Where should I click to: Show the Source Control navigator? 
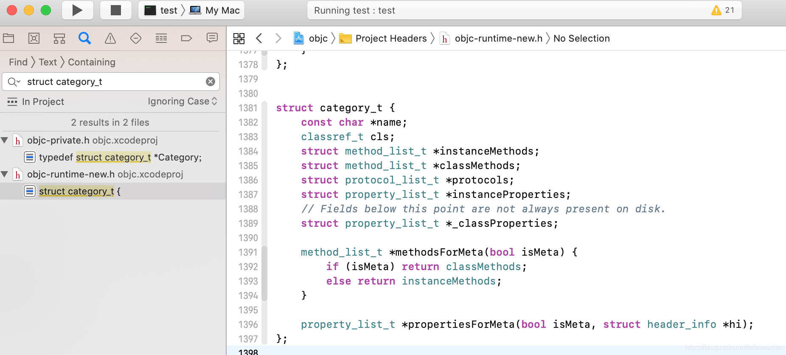[34, 38]
